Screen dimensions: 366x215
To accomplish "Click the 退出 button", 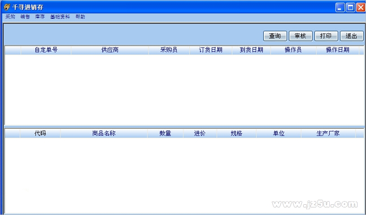I will [x=352, y=36].
